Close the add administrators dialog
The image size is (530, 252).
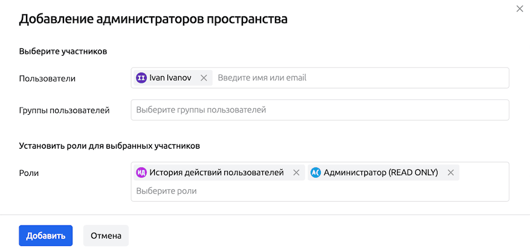[x=520, y=8]
